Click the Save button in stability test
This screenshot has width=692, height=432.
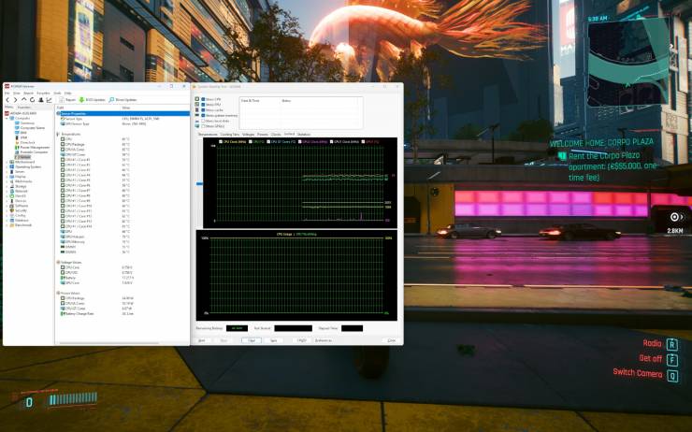coord(274,340)
